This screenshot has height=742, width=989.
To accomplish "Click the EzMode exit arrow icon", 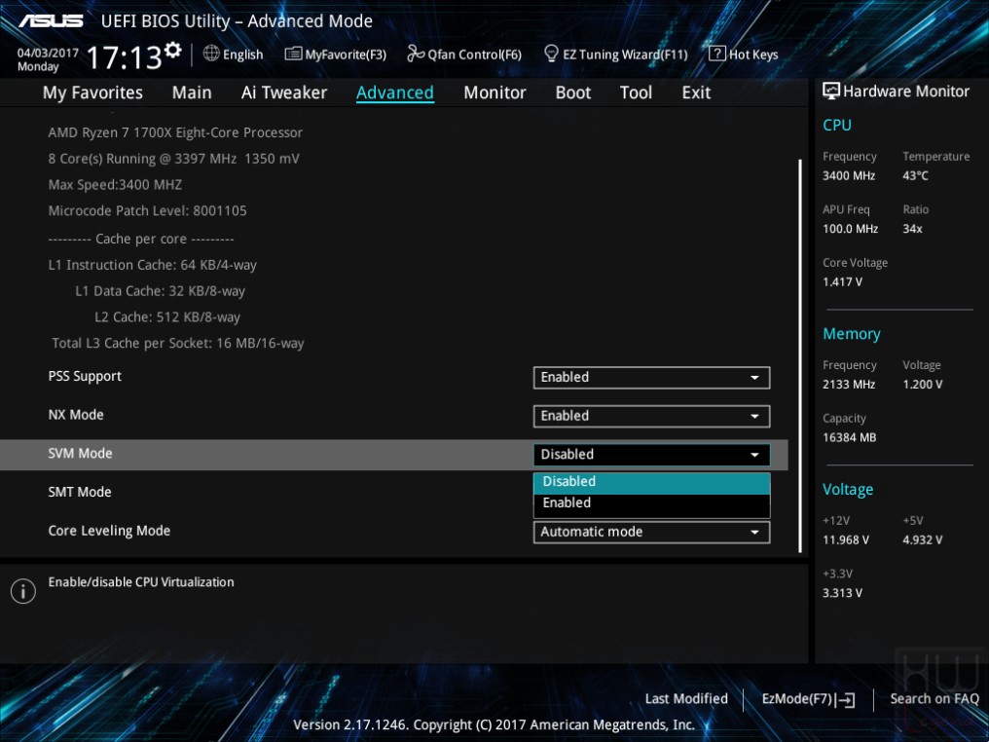I will pos(845,699).
